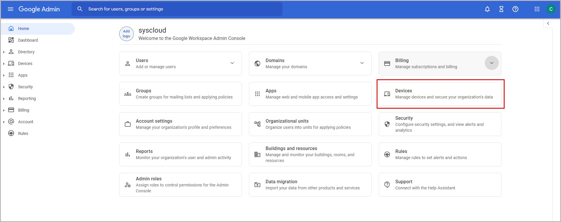This screenshot has width=561, height=222.
Task: Select Home in the sidebar
Action: pyautogui.click(x=38, y=29)
